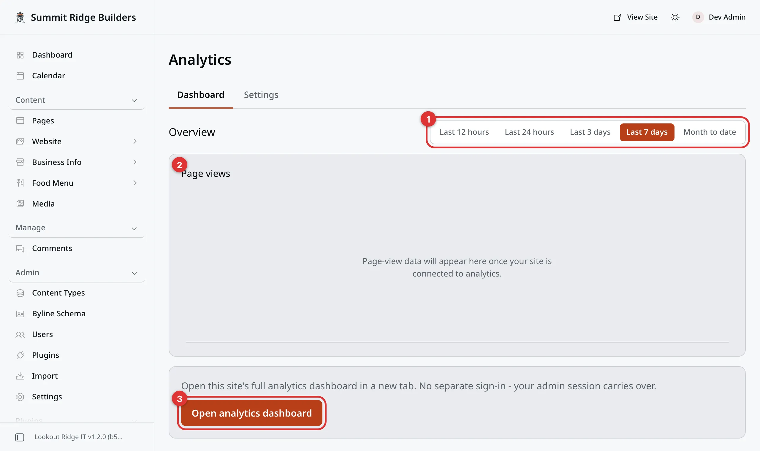
Task: Collapse sidebar using bottom panel icon
Action: click(x=20, y=437)
